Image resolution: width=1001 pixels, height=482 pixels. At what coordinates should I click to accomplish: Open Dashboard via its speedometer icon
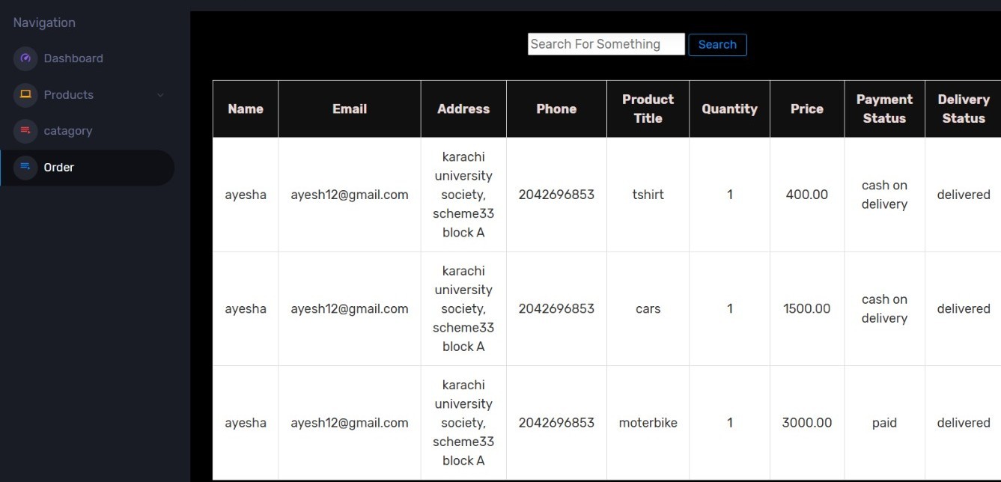tap(25, 58)
